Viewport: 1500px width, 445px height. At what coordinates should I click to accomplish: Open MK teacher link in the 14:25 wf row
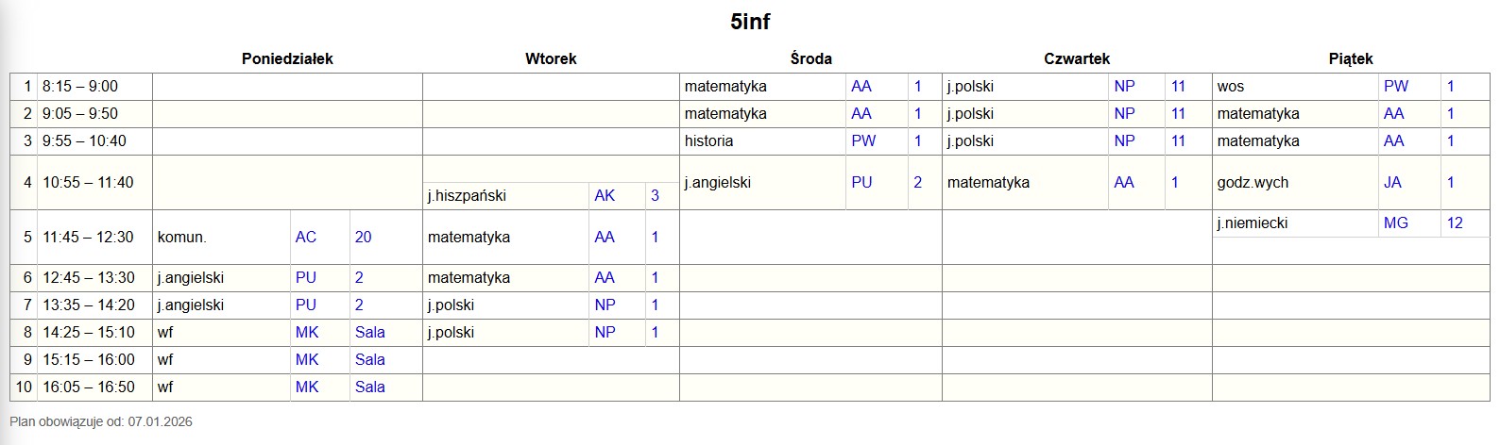(x=307, y=332)
